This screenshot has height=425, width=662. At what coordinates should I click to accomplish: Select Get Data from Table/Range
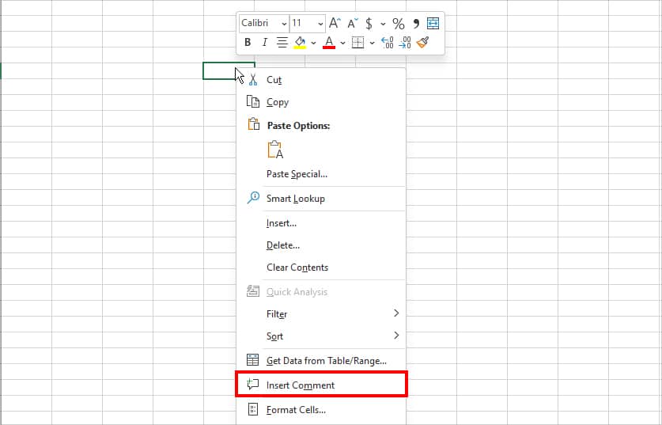tap(321, 361)
